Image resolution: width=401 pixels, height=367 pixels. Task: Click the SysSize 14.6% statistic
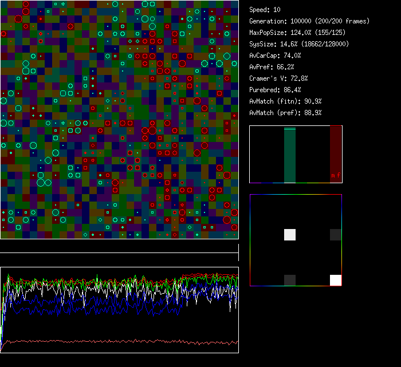pyautogui.click(x=298, y=44)
